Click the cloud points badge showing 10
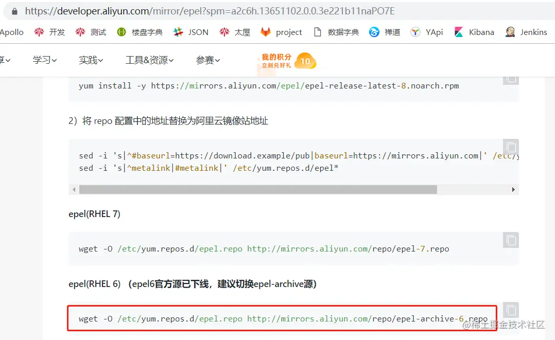Screen dimensions: 555x340 click(305, 61)
